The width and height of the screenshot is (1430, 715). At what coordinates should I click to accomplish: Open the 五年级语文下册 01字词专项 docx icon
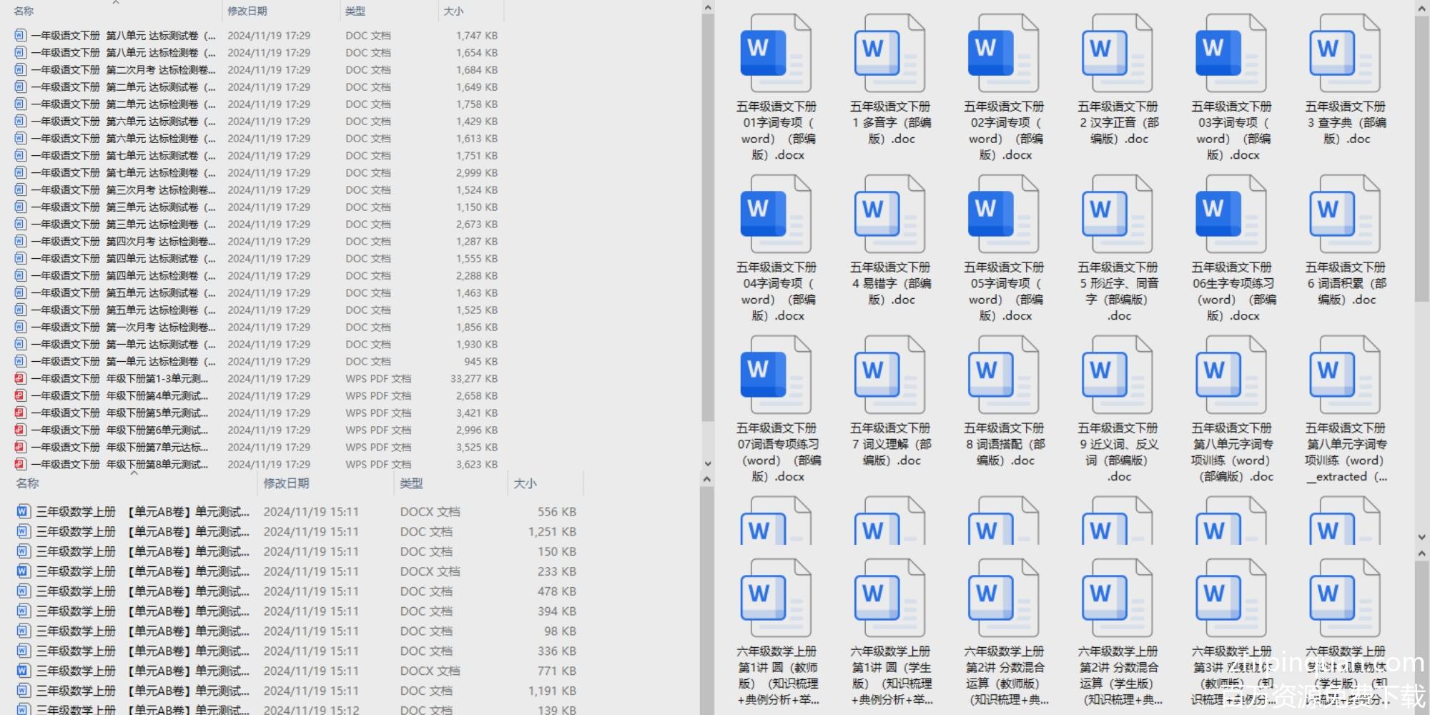[775, 54]
